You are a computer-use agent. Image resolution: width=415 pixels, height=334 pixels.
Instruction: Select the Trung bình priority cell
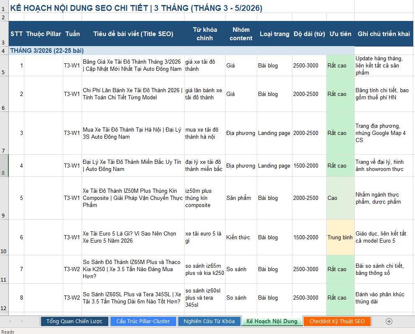(341, 237)
